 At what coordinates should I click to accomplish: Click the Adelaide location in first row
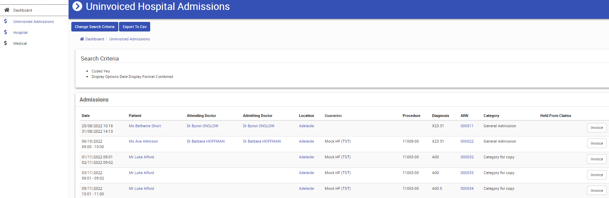[306, 126]
